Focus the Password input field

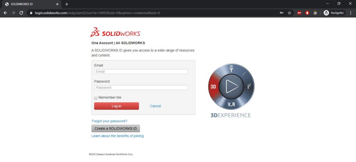pos(141,87)
